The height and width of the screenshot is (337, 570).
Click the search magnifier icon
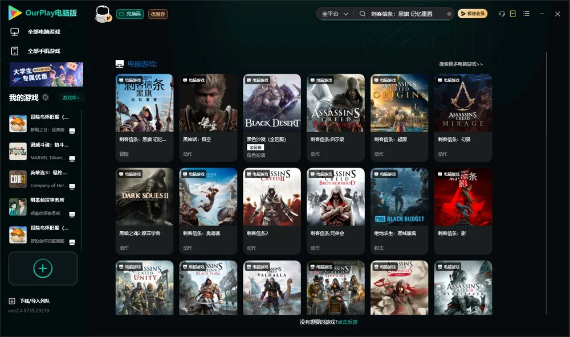coord(363,14)
